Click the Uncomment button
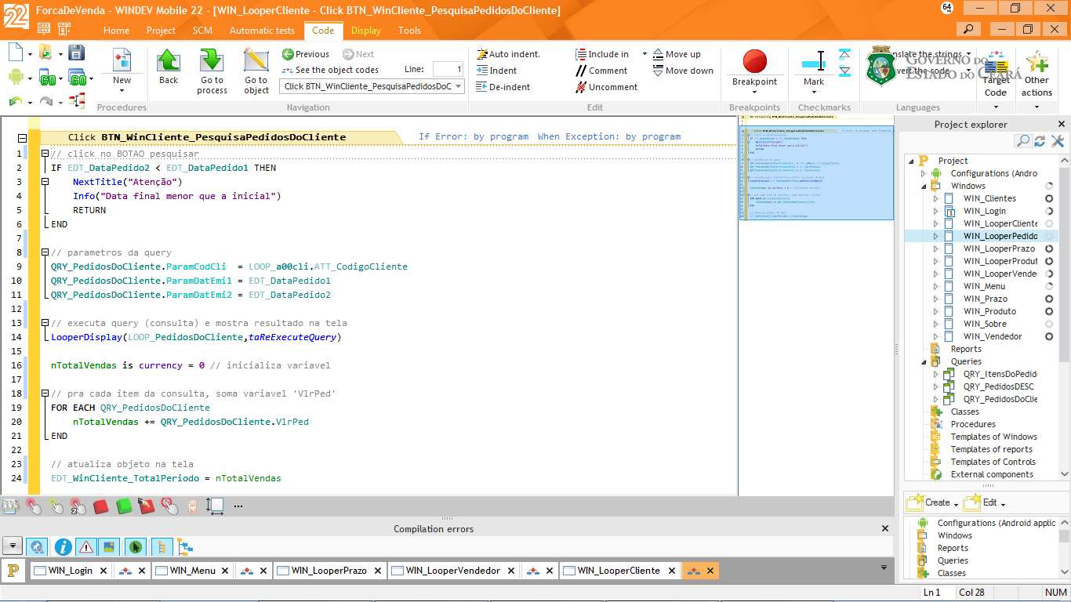The image size is (1071, 602). tap(606, 87)
